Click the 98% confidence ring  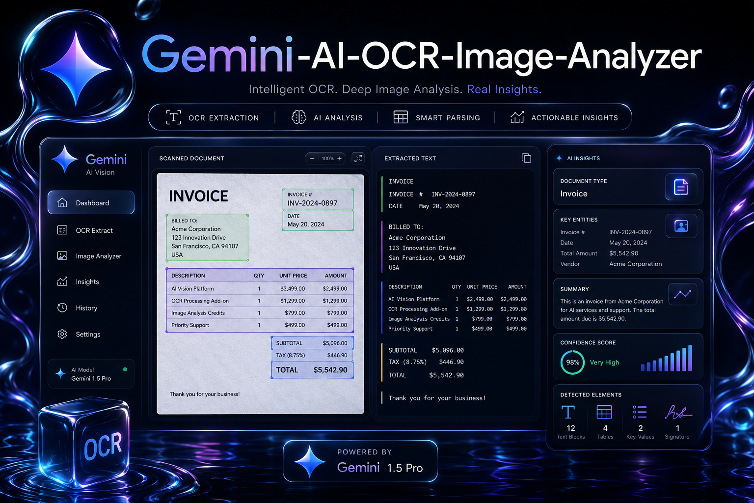(x=572, y=363)
